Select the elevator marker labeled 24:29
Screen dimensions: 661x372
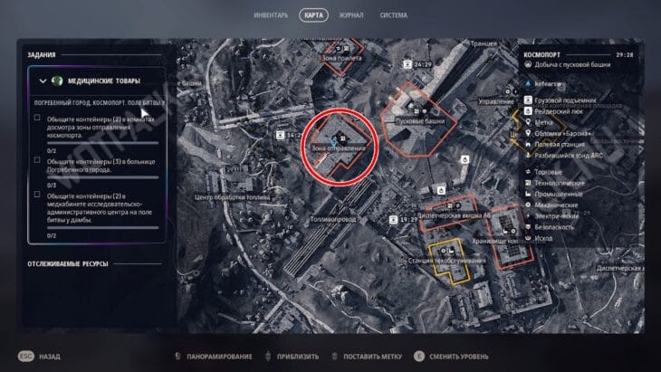click(x=407, y=64)
